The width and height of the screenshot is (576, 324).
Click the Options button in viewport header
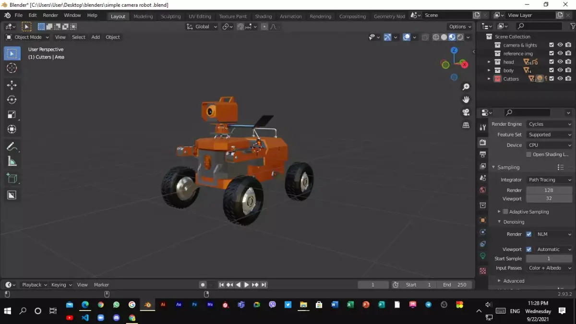pos(460,27)
